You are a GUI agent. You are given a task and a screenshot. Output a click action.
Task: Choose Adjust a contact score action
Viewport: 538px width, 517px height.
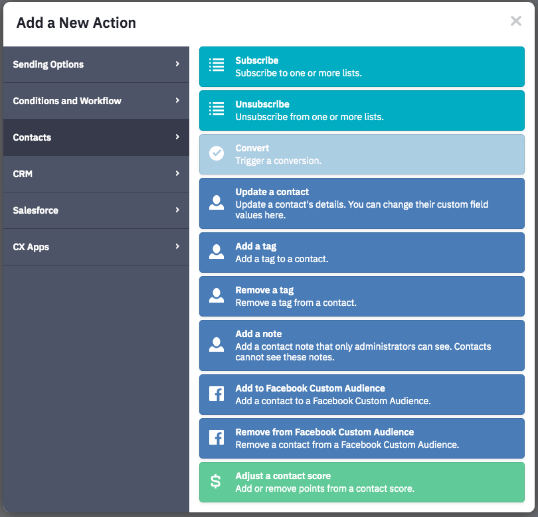361,482
